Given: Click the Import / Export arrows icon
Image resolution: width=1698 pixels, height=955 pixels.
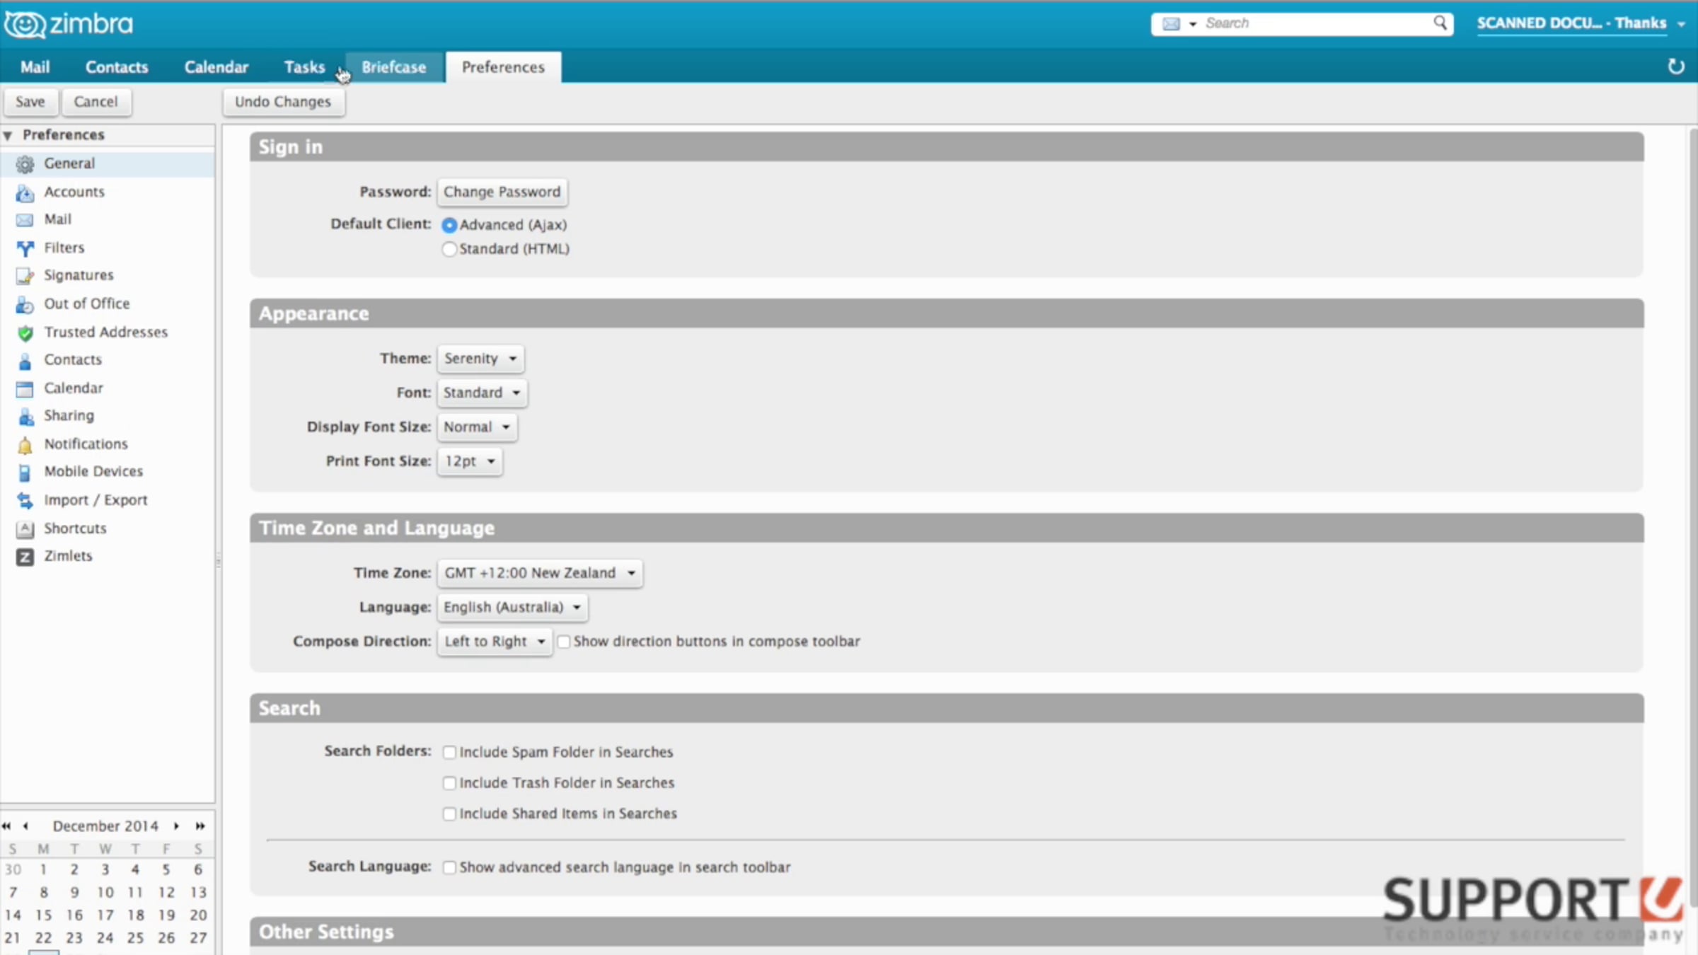Looking at the screenshot, I should 25,501.
